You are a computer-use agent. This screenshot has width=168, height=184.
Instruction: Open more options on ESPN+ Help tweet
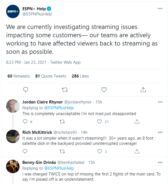160,9
